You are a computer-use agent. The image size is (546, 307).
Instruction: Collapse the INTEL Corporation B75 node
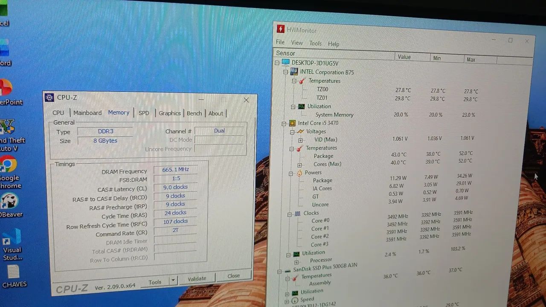285,72
